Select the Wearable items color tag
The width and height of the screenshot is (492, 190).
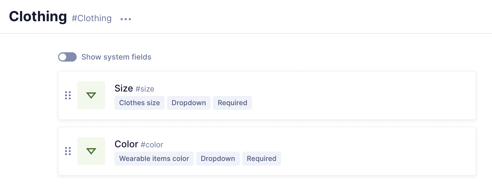click(154, 159)
